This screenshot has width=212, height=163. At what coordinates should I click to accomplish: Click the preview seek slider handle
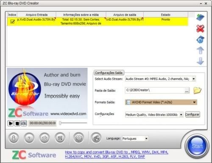60,123
